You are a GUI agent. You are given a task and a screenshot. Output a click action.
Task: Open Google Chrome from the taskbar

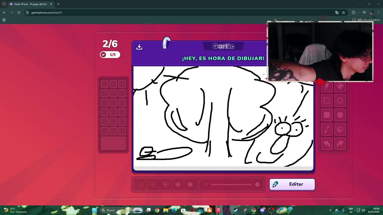tap(157, 210)
